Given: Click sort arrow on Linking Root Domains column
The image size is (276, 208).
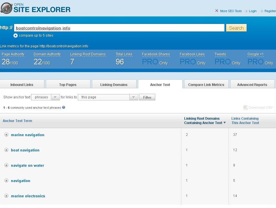Looking at the screenshot, I should click(225, 123).
